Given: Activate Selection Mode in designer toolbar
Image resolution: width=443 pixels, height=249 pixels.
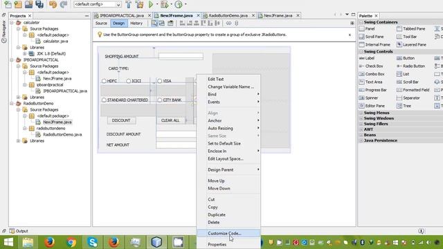Looking at the screenshot, I should [x=154, y=23].
